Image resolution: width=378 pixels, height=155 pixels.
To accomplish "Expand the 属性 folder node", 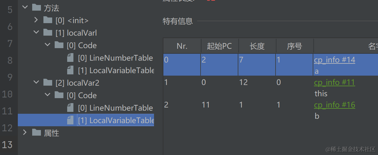I will [x=25, y=132].
